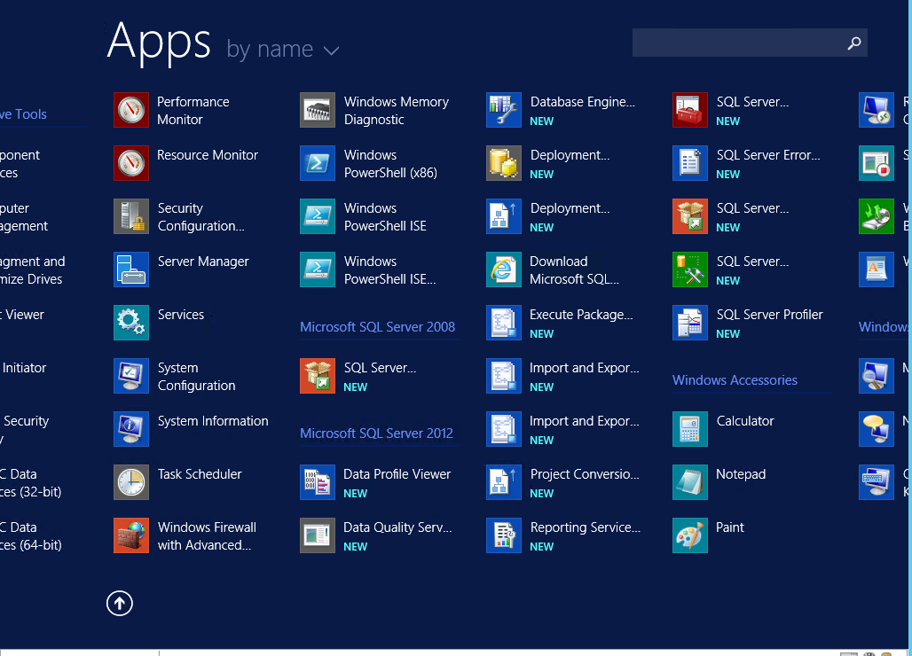Viewport: 912px width, 656px height.
Task: Open the Performance Monitor gauge icon
Action: click(131, 110)
